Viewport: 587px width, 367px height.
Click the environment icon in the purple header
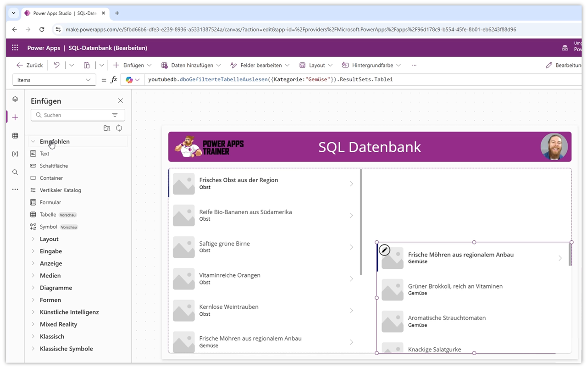pos(565,48)
